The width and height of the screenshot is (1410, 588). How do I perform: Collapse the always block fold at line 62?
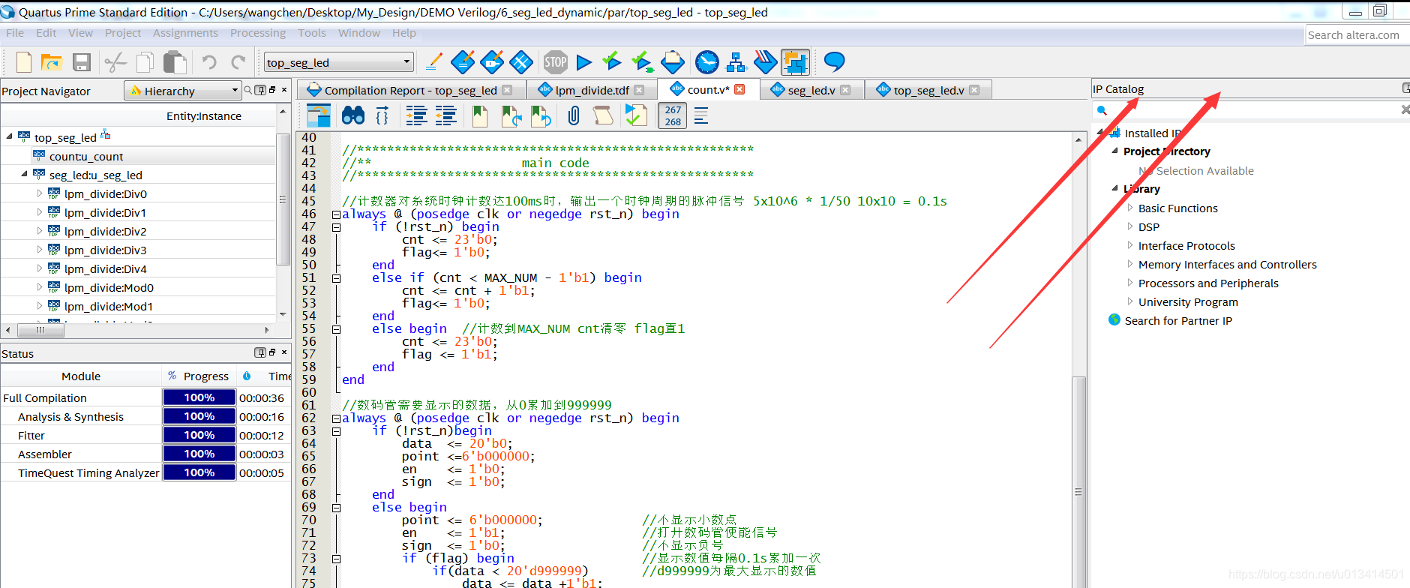[336, 418]
